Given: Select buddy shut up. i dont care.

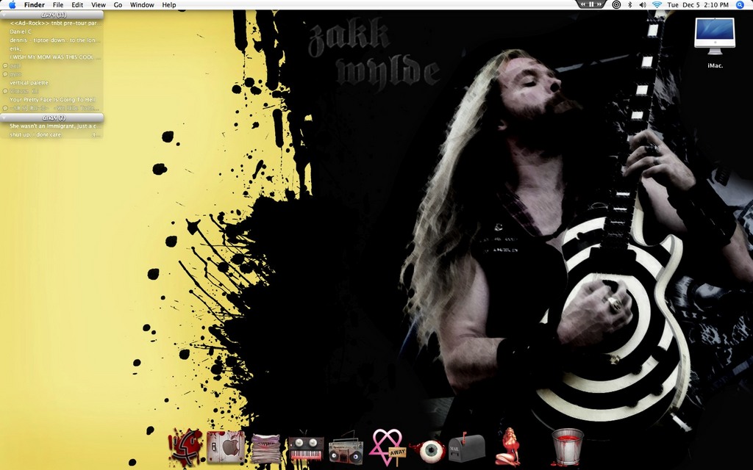Looking at the screenshot, I should point(52,135).
